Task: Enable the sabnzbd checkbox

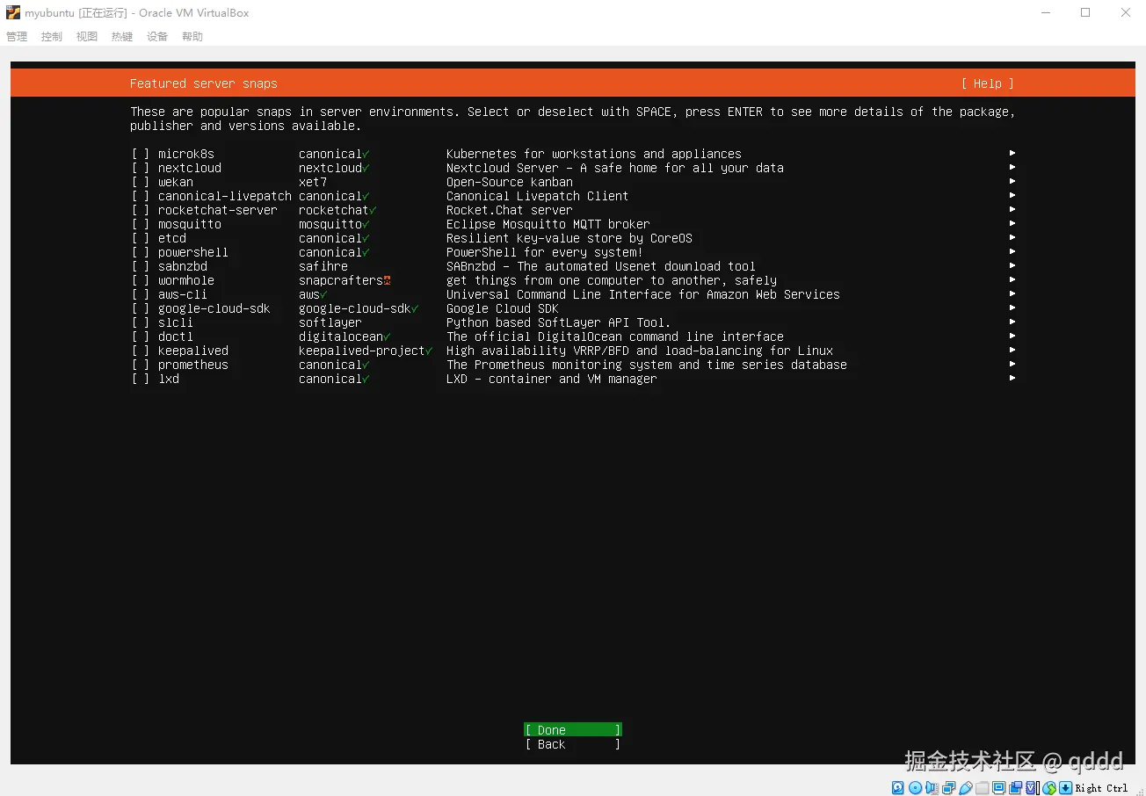Action: pos(141,266)
